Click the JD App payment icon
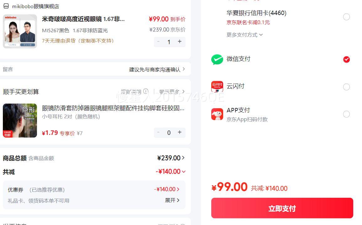 (x=217, y=114)
